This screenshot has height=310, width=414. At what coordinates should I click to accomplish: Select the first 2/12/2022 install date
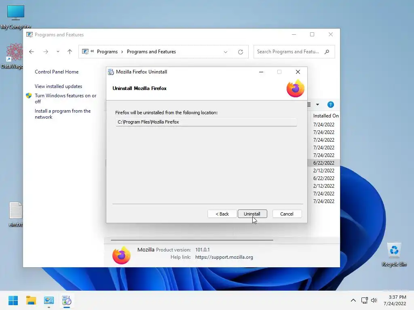324,171
